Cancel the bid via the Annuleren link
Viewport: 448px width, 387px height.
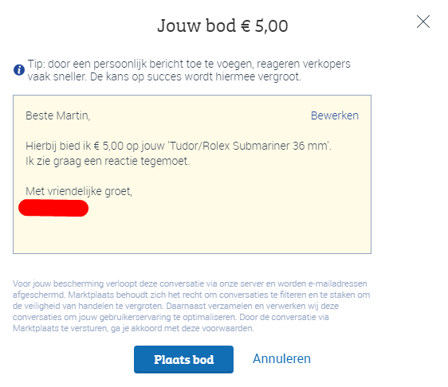pos(281,359)
